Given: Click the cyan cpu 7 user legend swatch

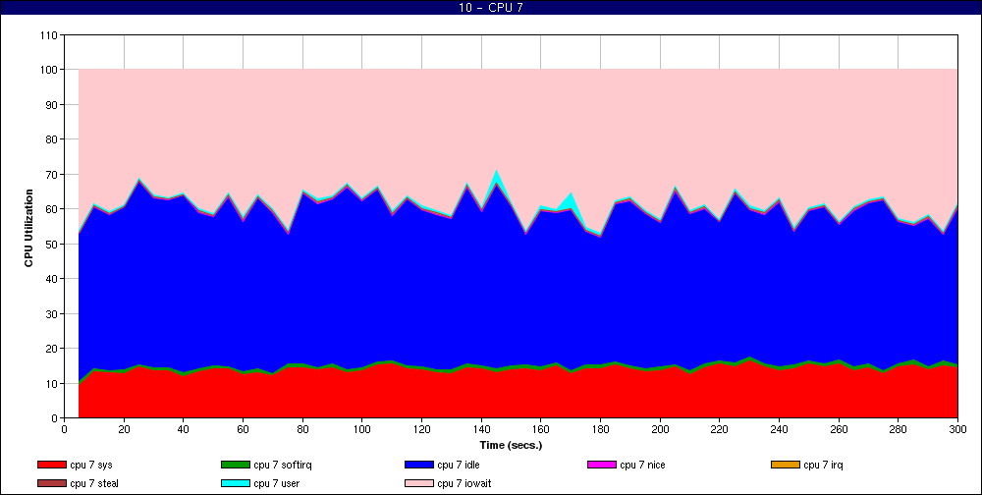Looking at the screenshot, I should [236, 483].
